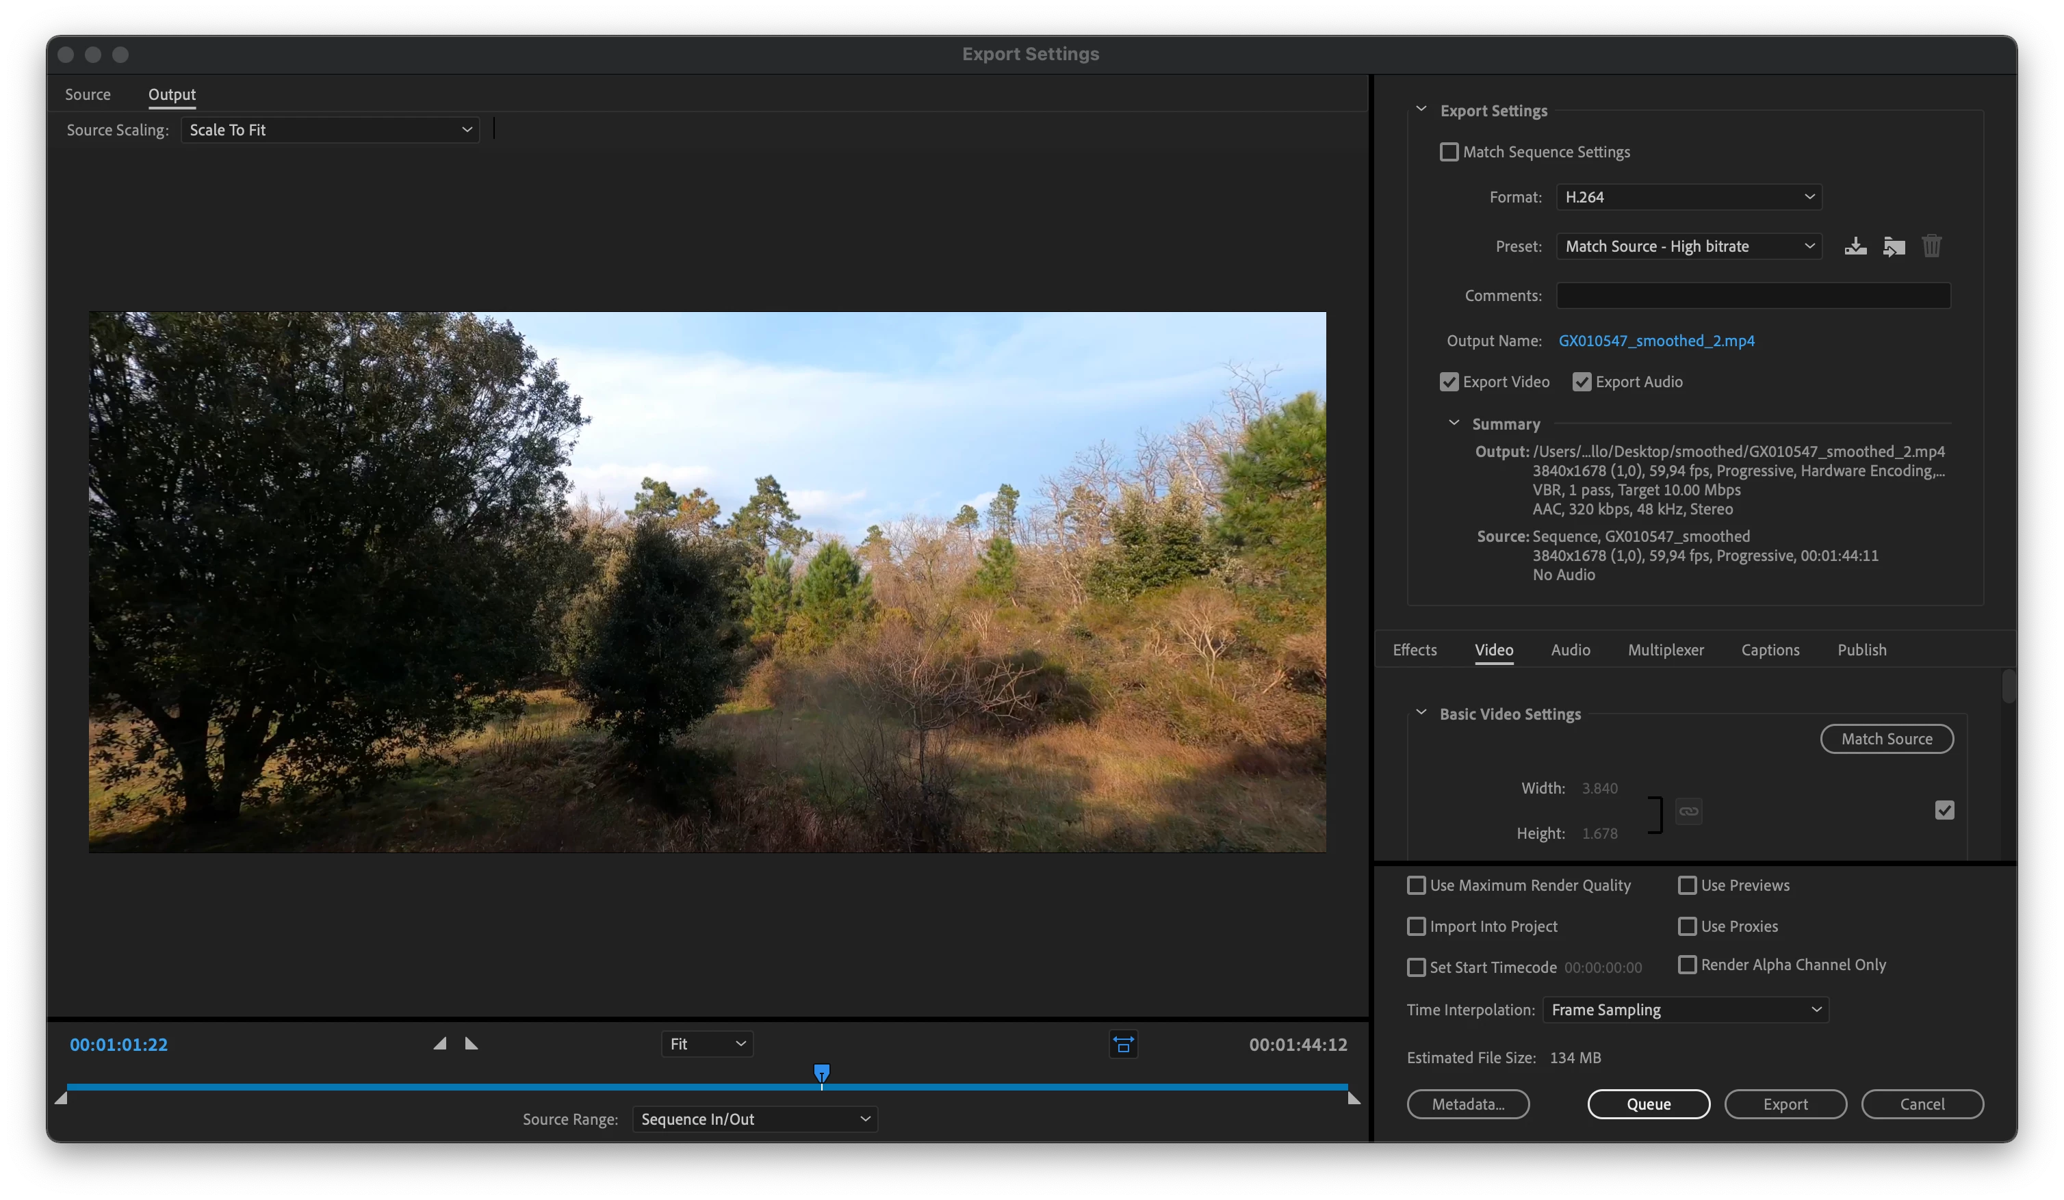Enable Match Sequence Settings checkbox

click(1449, 153)
